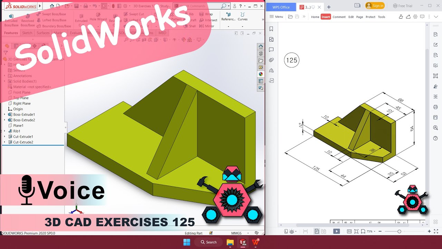Click the taskbar Search box
The width and height of the screenshot is (442, 249).
(x=208, y=242)
